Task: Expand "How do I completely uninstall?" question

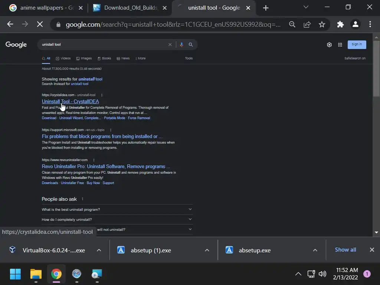Action: 117,220
